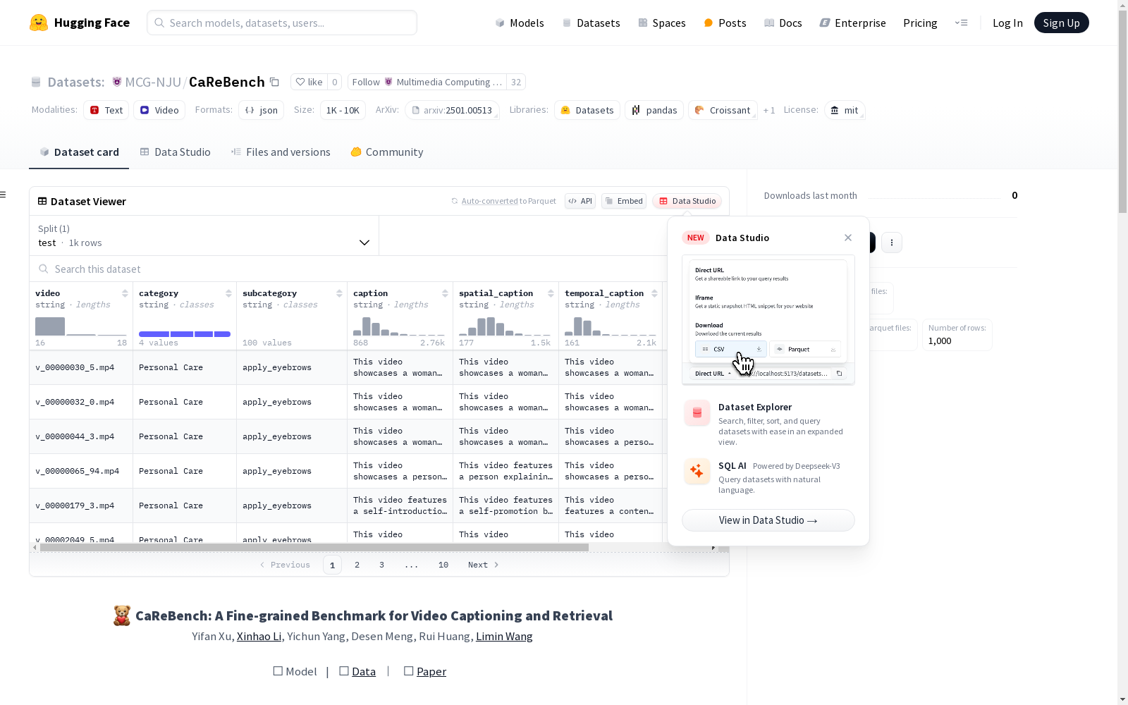1128x705 pixels.
Task: Click the SQL AI sparkle icon
Action: click(697, 472)
